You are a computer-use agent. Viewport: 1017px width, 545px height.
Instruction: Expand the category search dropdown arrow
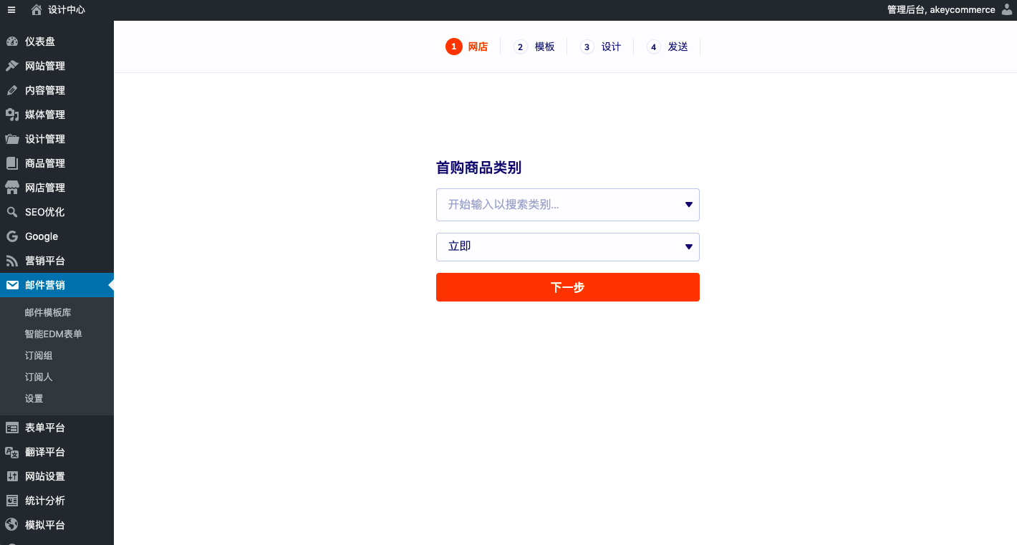pyautogui.click(x=688, y=205)
